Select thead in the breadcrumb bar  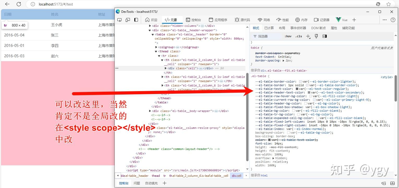tap(156, 176)
